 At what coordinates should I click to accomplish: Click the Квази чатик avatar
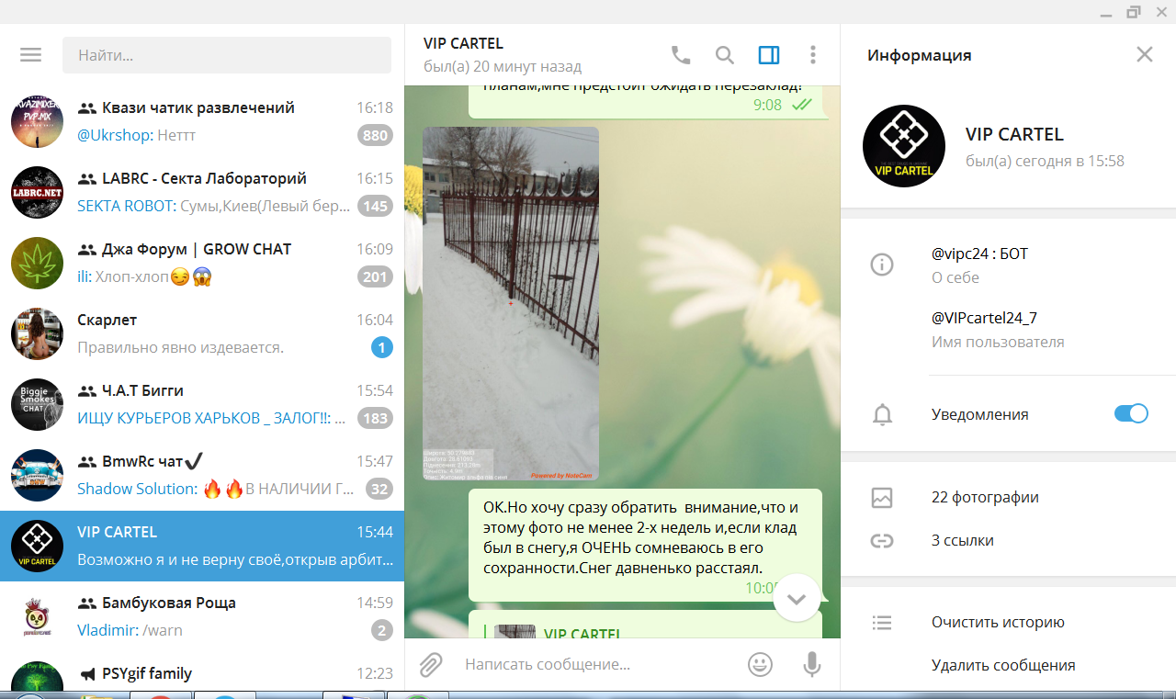(37, 121)
